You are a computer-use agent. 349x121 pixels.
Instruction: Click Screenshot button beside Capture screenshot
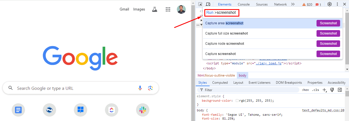[328, 54]
